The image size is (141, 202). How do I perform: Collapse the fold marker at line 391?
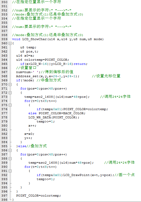pyautogui.click(x=10, y=171)
